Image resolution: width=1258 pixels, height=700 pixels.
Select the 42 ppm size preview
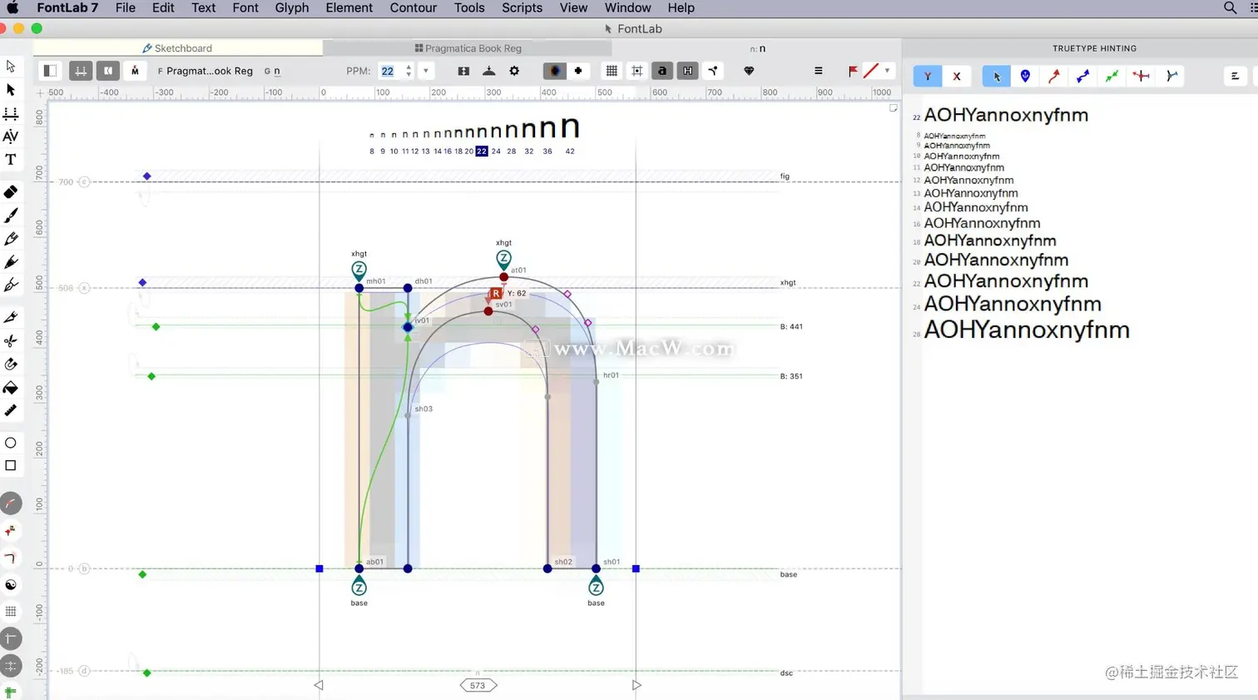(x=570, y=151)
